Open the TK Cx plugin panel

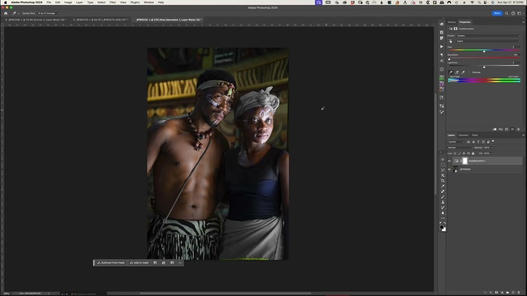coord(442,90)
